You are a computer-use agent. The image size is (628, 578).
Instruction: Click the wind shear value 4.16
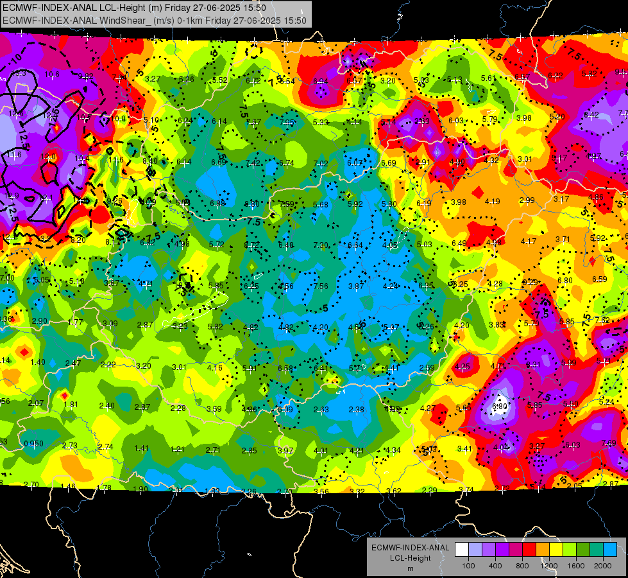pyautogui.click(x=215, y=367)
